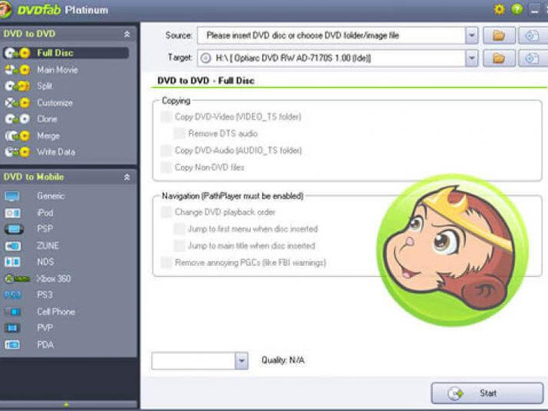This screenshot has height=411, width=548.
Task: Click the Clone mode disc icon
Action: coord(17,119)
